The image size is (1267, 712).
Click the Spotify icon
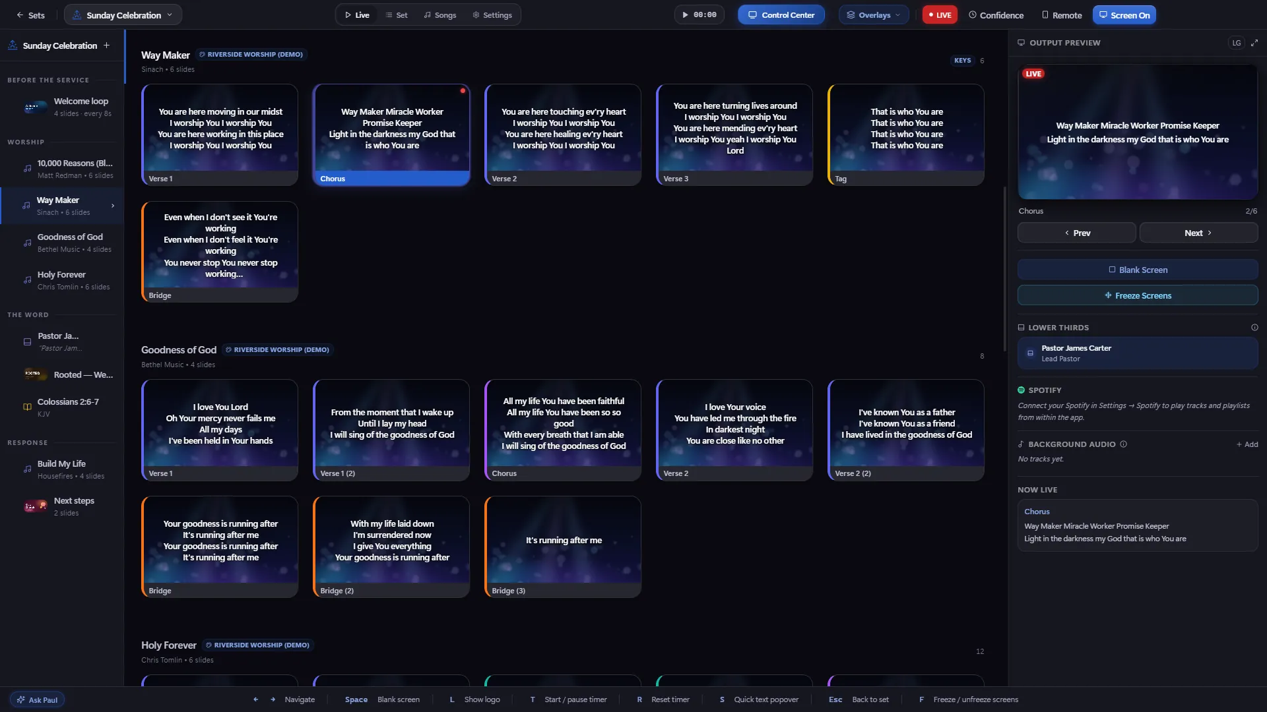(x=1022, y=390)
